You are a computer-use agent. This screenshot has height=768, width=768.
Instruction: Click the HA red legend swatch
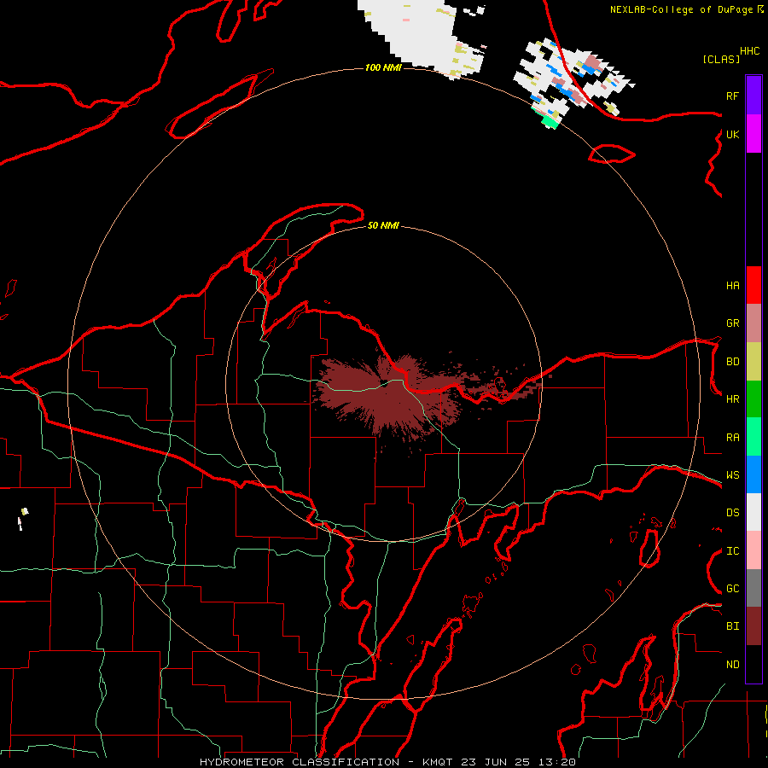(x=753, y=285)
